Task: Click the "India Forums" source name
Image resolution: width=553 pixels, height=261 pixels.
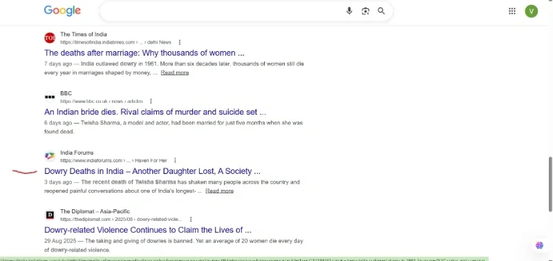Action: tap(77, 153)
